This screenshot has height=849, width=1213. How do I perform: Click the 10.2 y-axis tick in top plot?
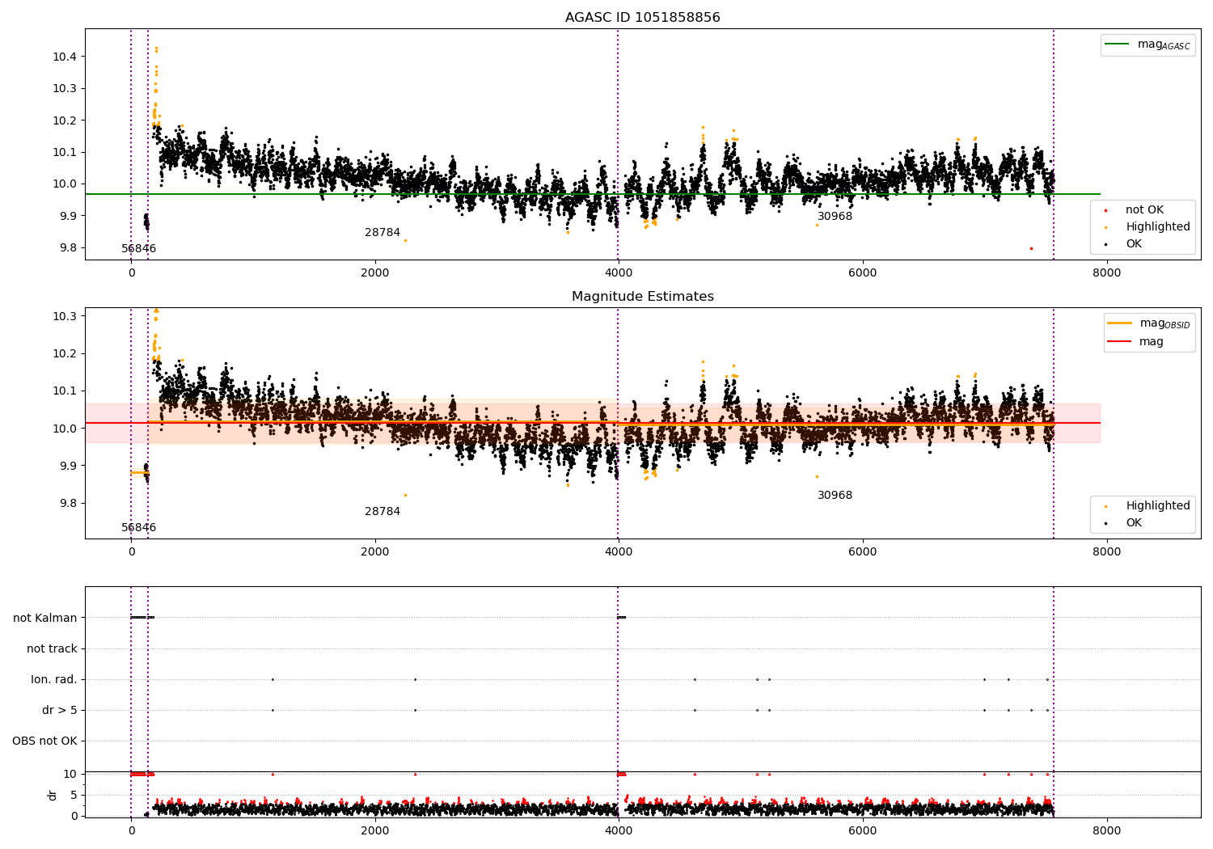(65, 120)
